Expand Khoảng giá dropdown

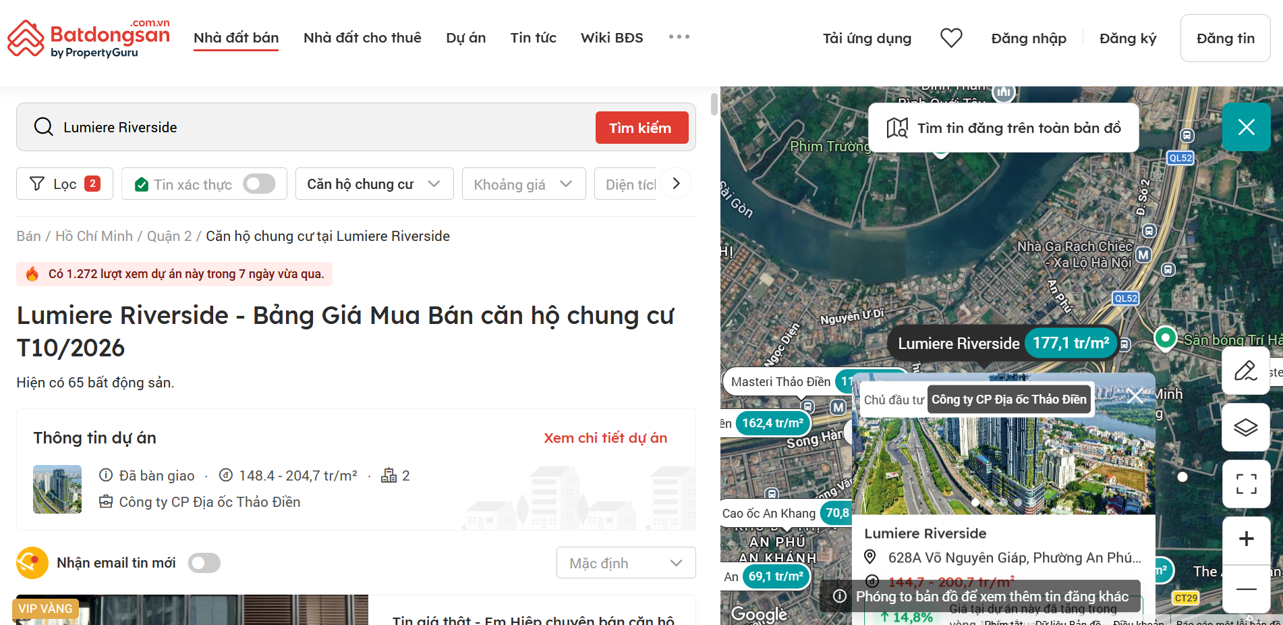(x=523, y=184)
